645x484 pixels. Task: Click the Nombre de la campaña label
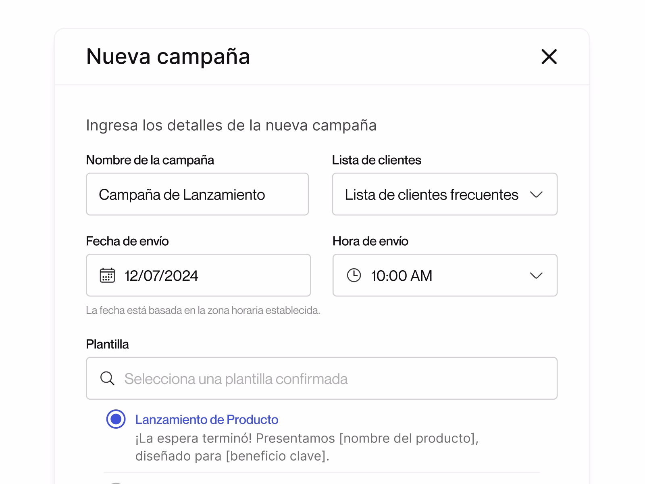[150, 160]
